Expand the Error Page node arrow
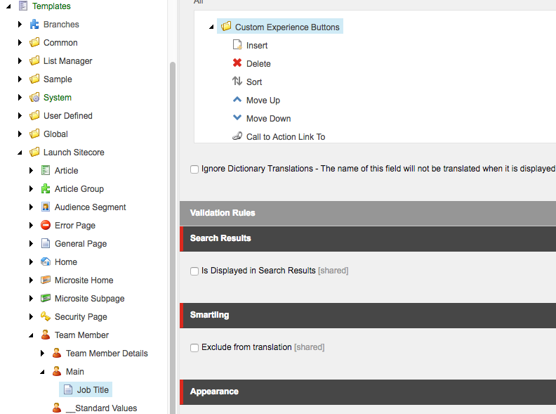The height and width of the screenshot is (414, 556). (x=31, y=225)
